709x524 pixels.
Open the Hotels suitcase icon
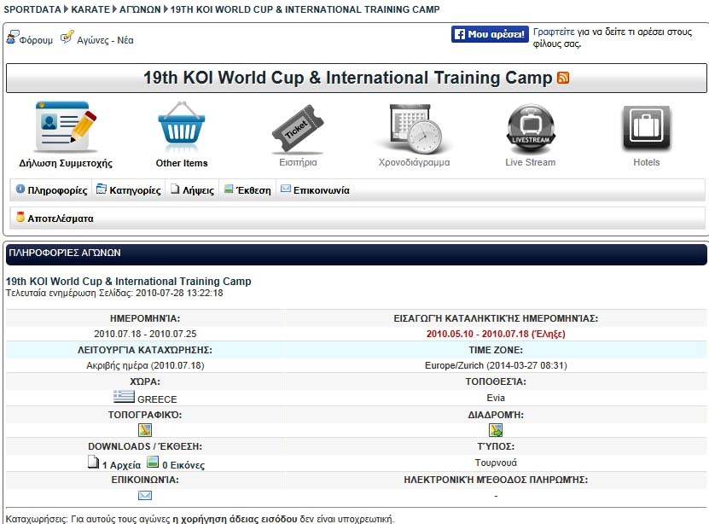coord(646,128)
